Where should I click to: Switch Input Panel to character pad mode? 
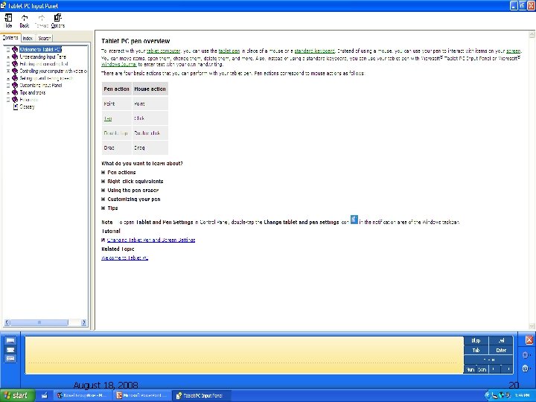(x=10, y=350)
